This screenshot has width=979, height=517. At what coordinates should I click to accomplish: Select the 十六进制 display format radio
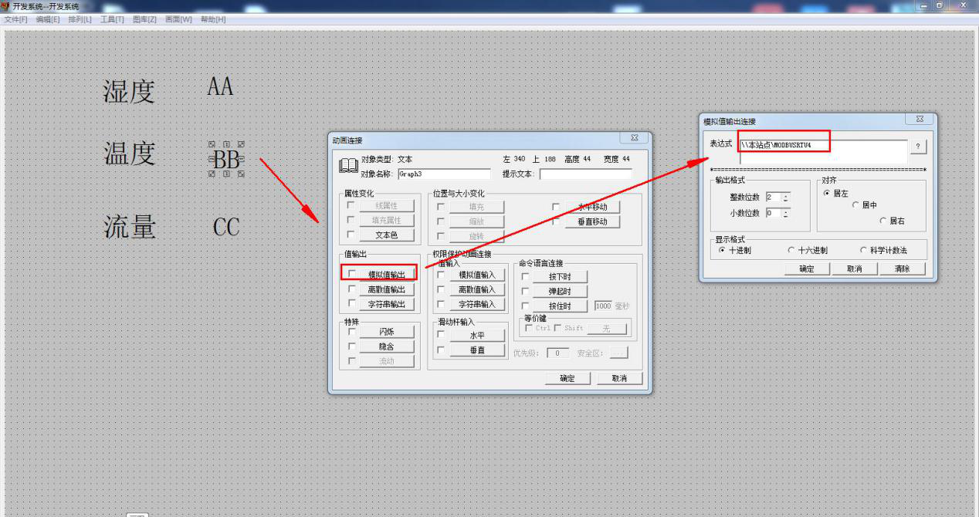[x=791, y=250]
